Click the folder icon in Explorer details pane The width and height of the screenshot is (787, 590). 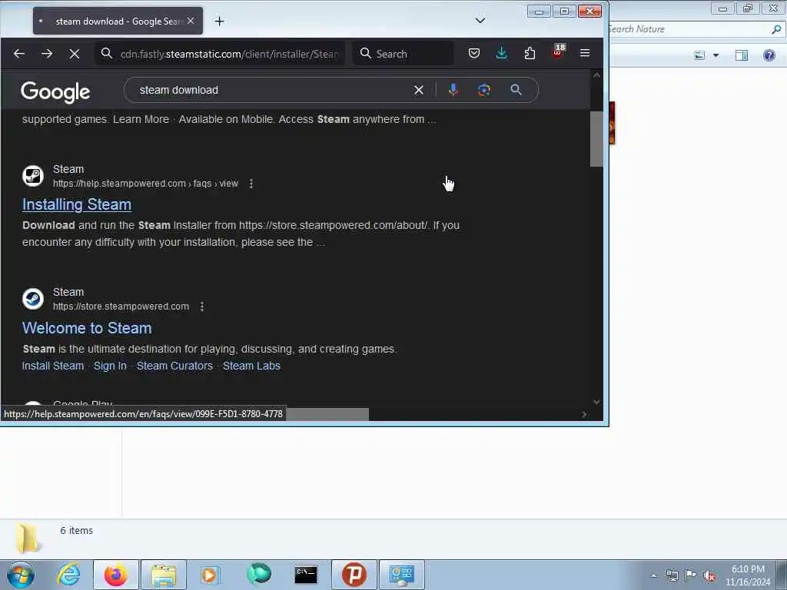tap(28, 538)
